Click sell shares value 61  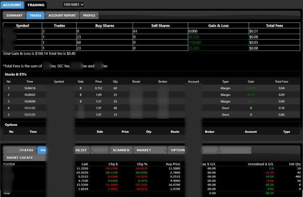coord(135,31)
